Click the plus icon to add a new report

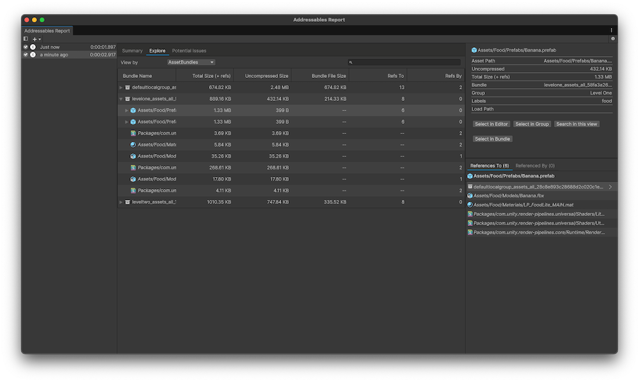tap(35, 38)
